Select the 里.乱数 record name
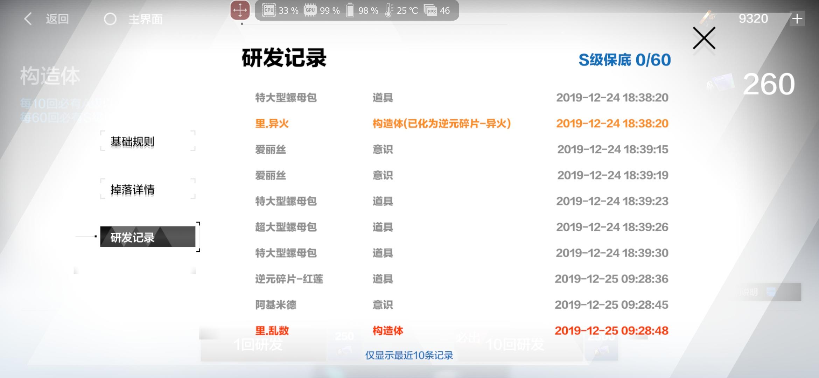The height and width of the screenshot is (378, 819). click(272, 330)
